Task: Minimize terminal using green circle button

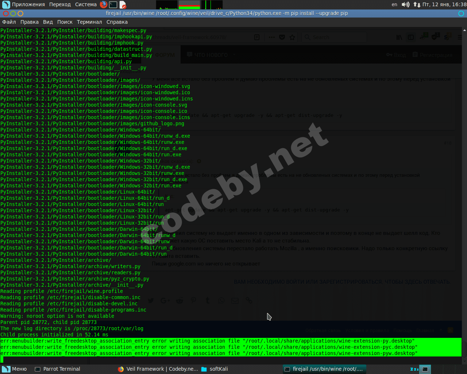Action: pos(13,14)
